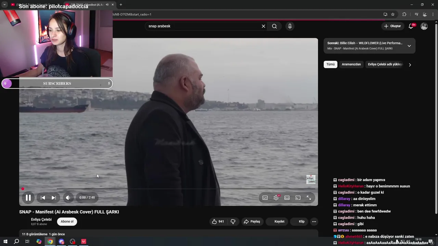
Task: Select the Aramanızdan filter chip
Action: (351, 64)
